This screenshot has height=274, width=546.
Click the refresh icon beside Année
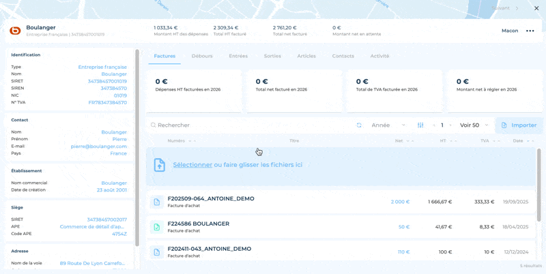(x=359, y=125)
